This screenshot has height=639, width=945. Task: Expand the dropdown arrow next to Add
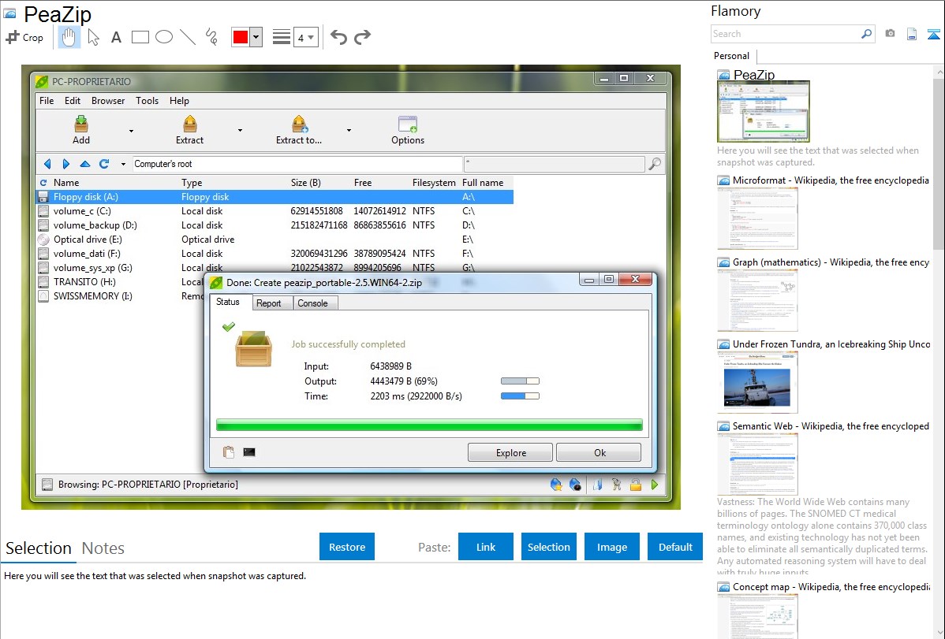[132, 131]
